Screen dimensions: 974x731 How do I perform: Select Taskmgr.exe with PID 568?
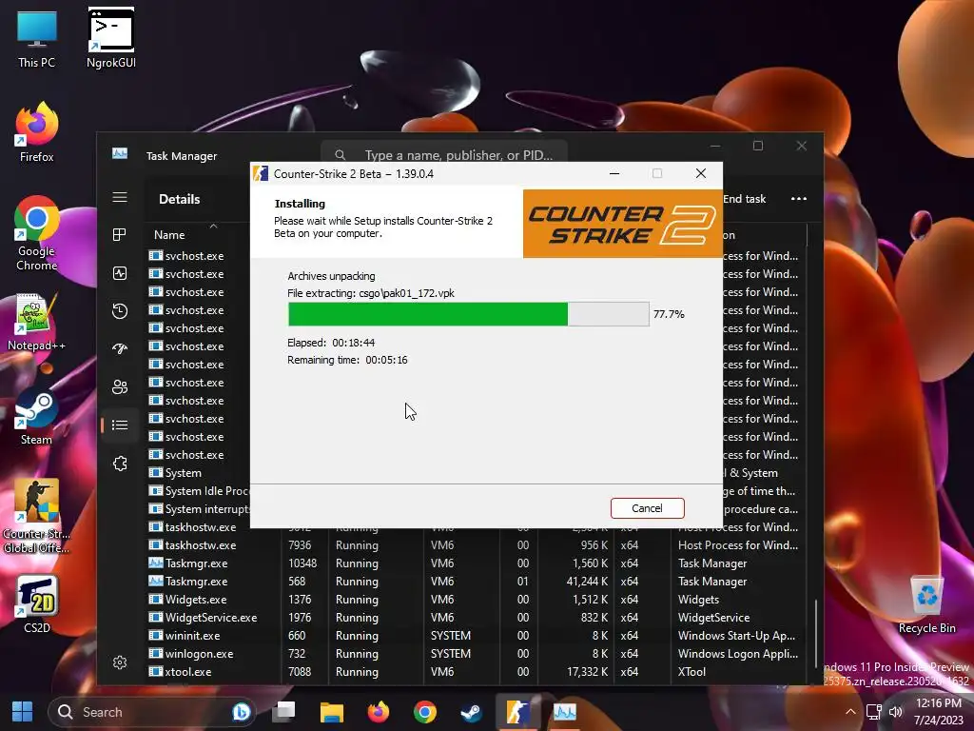pos(476,582)
